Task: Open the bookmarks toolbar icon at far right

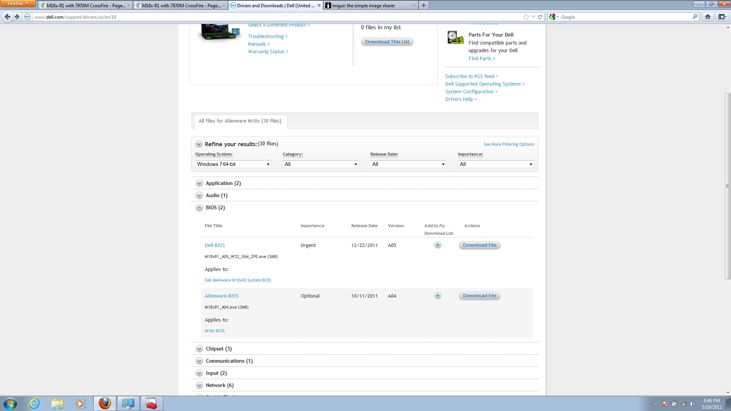Action: 722,17
